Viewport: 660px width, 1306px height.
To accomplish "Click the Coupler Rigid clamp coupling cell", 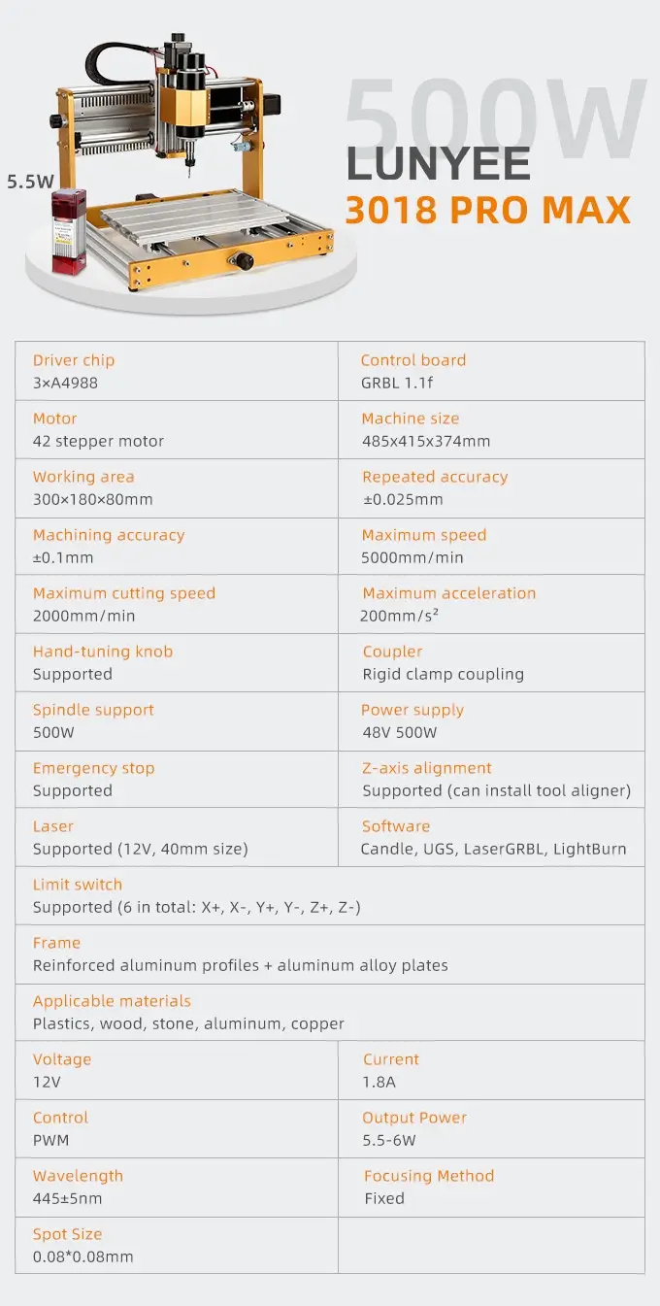I will [x=491, y=662].
